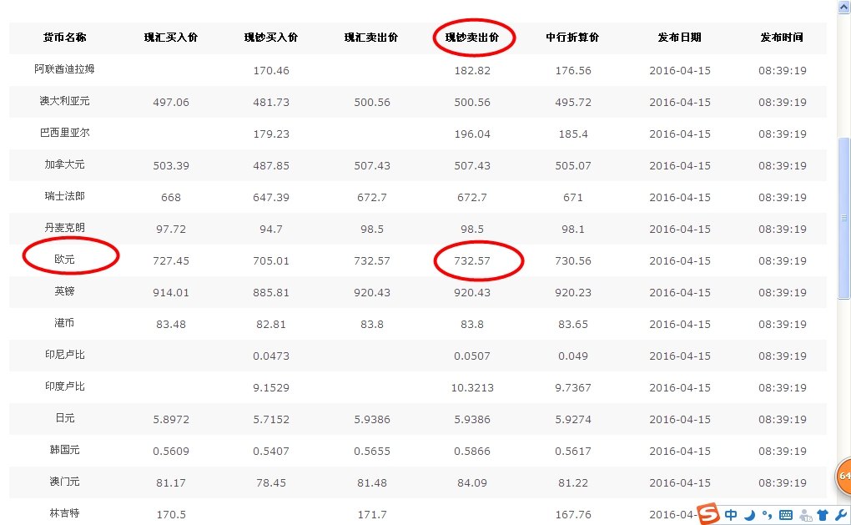Select the 澳门元 currency name
This screenshot has width=851, height=525.
coord(64,482)
